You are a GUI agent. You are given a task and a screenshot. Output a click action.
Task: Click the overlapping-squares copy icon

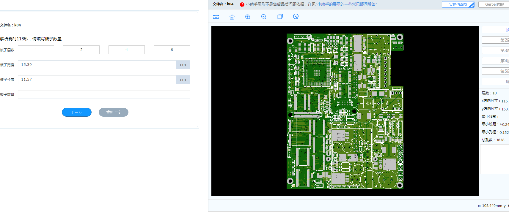(280, 17)
